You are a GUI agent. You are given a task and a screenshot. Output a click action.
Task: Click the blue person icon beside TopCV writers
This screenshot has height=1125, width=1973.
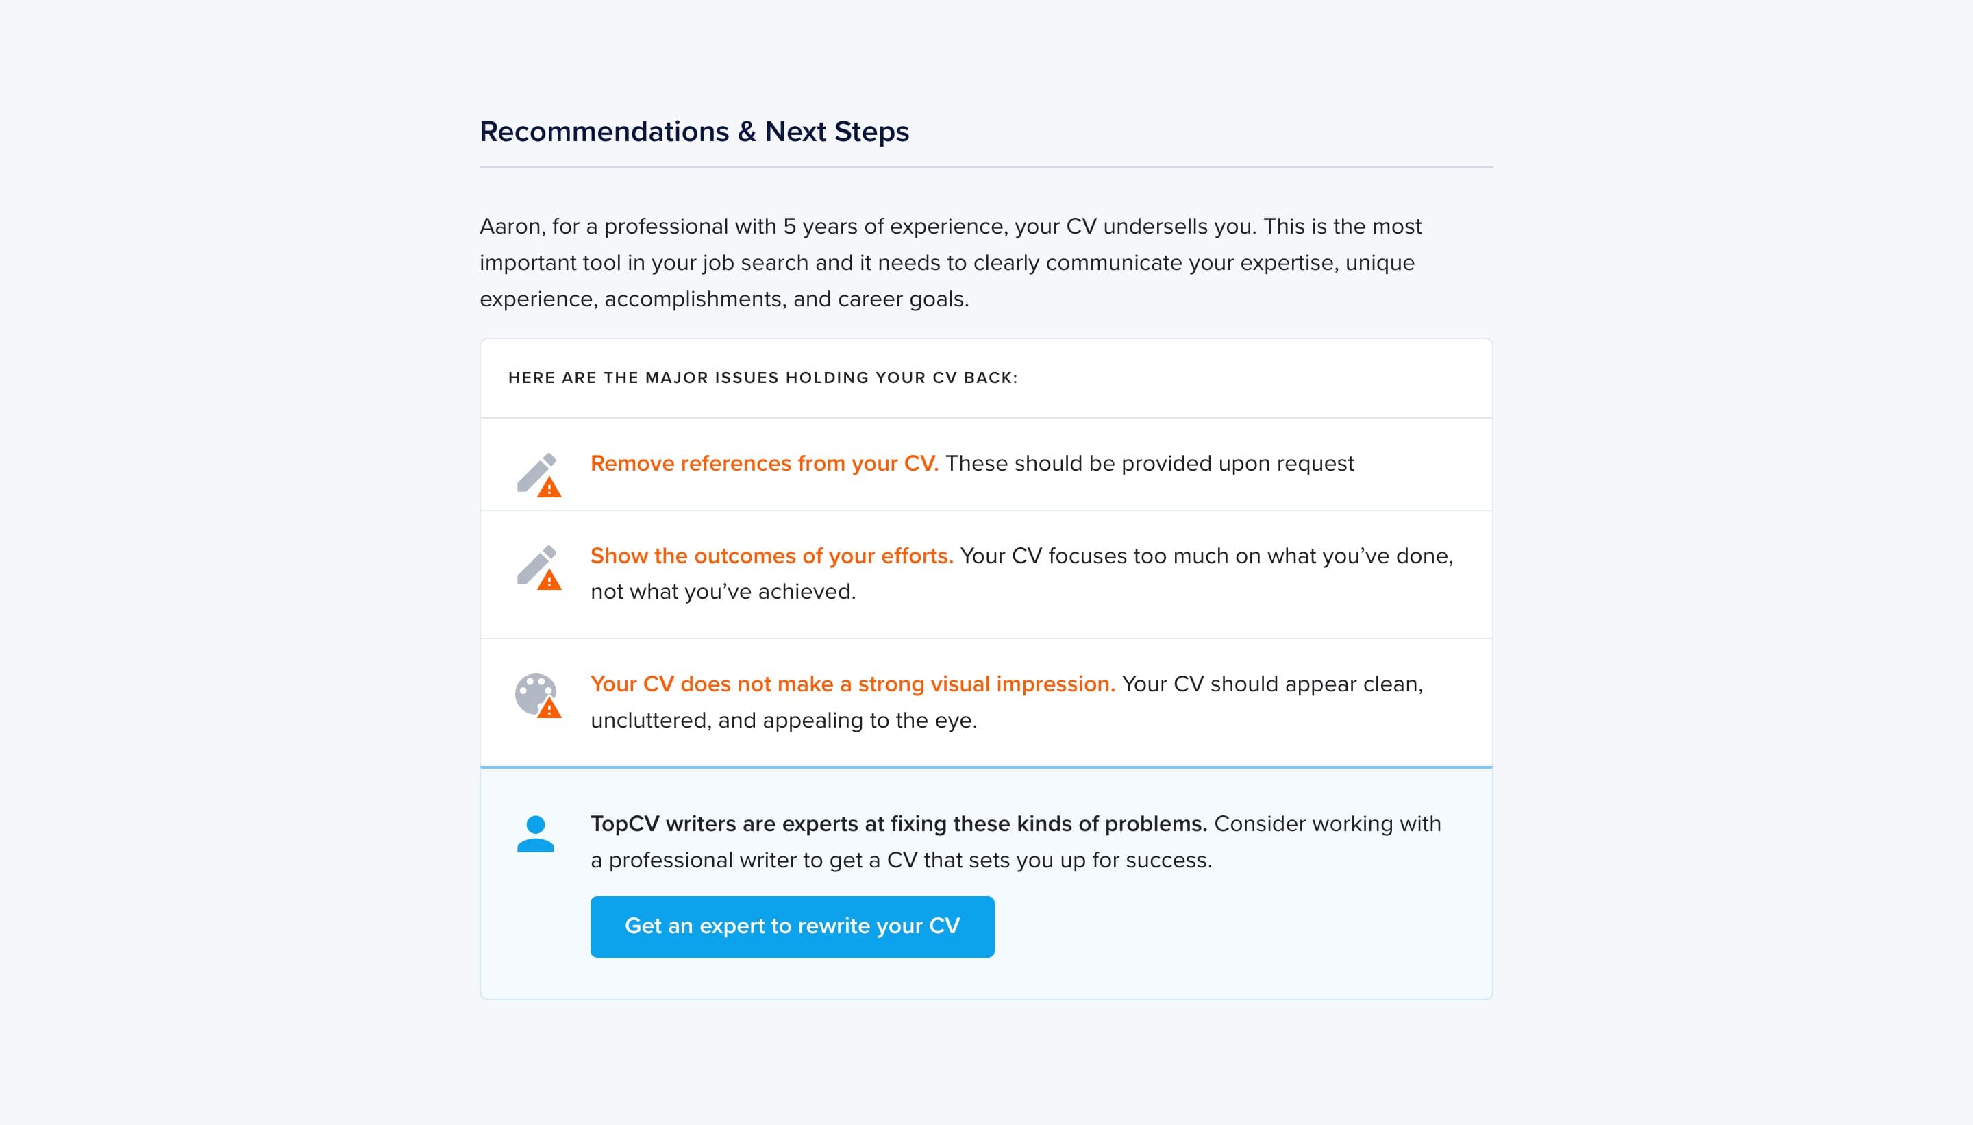[x=535, y=834]
